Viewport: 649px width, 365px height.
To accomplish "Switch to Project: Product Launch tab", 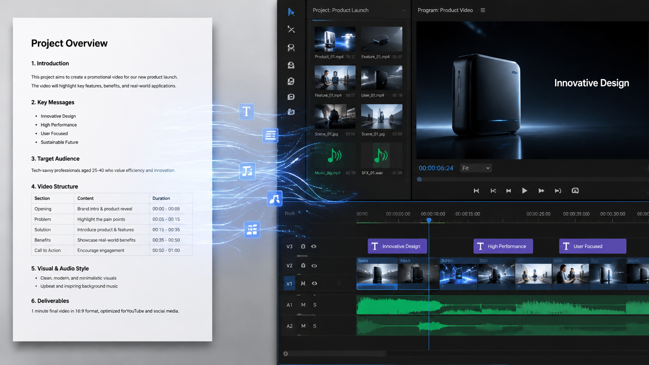I will coord(340,10).
